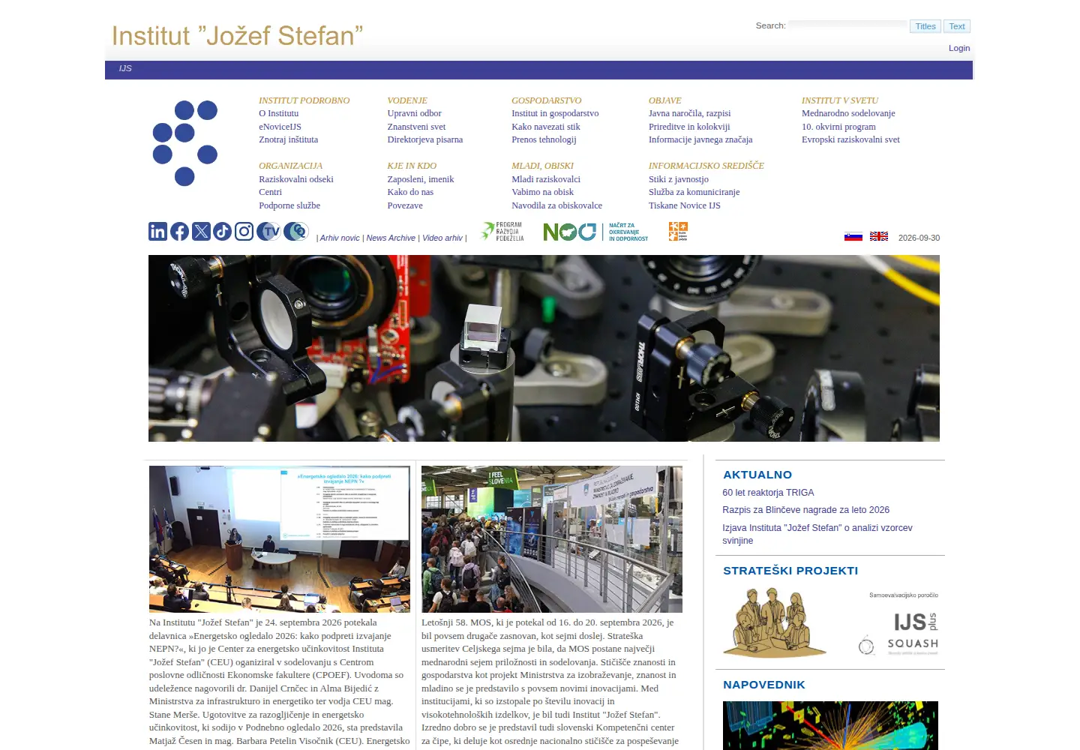The height and width of the screenshot is (750, 1080).
Task: Open the TikTok social icon
Action: coord(222,231)
